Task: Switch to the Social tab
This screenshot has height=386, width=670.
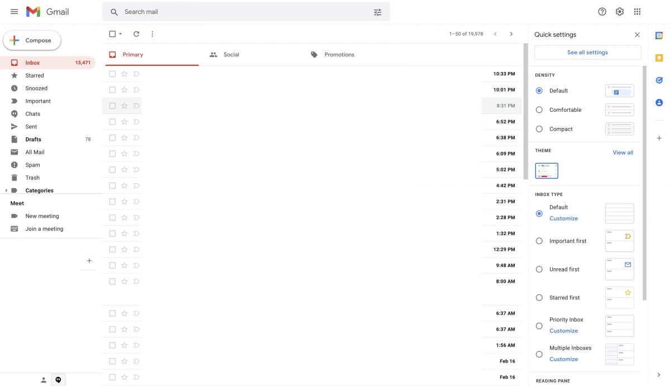Action: (x=231, y=54)
